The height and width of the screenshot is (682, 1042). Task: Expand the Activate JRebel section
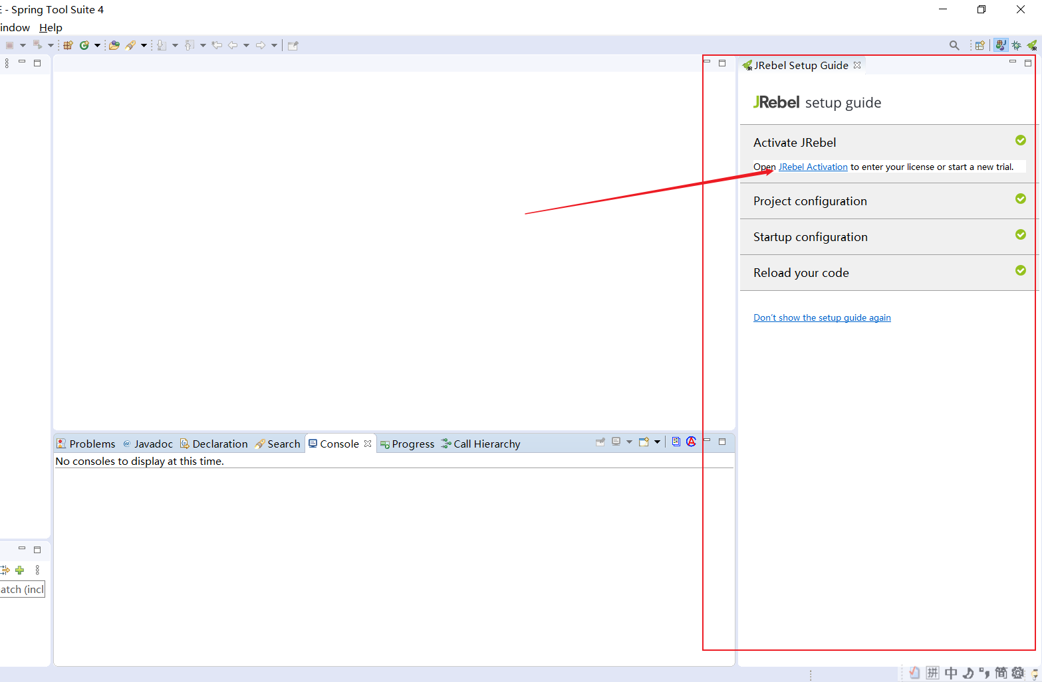795,142
